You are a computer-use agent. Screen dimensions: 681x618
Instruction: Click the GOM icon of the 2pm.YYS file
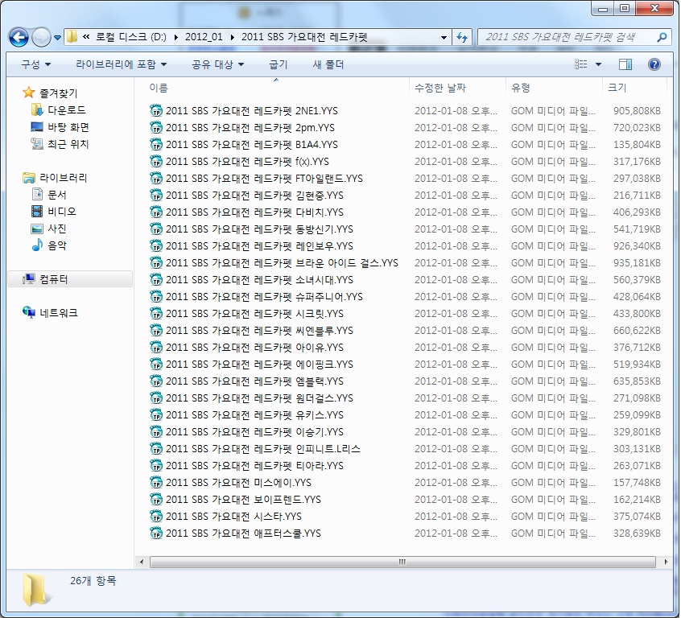[156, 128]
